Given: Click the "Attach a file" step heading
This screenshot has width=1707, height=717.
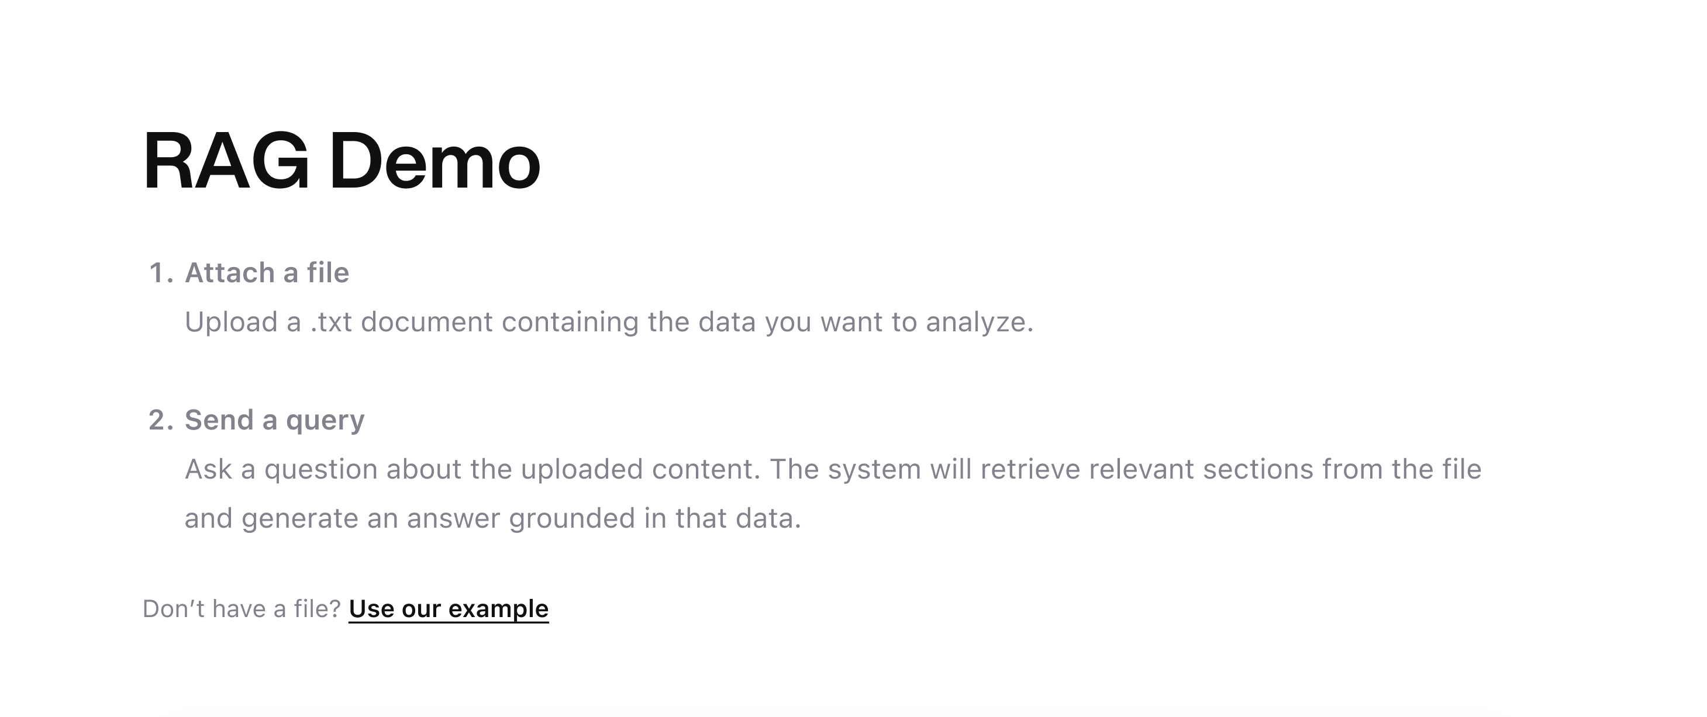Looking at the screenshot, I should point(267,273).
